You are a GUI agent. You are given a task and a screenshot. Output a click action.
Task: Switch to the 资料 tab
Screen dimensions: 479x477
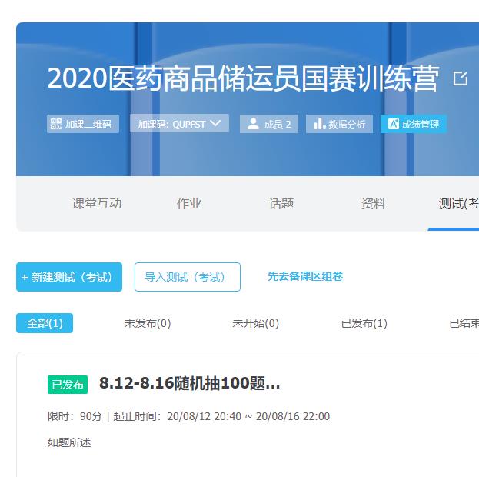click(374, 204)
